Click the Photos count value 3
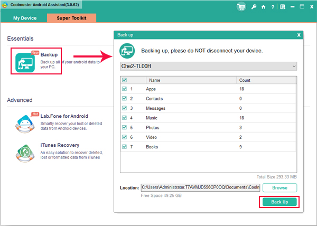 240,128
